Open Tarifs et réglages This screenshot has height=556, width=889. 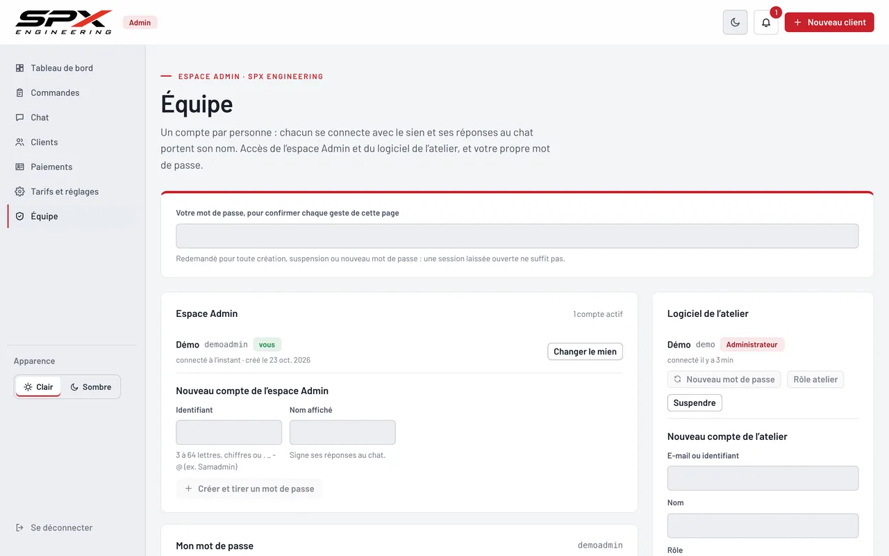click(72, 191)
